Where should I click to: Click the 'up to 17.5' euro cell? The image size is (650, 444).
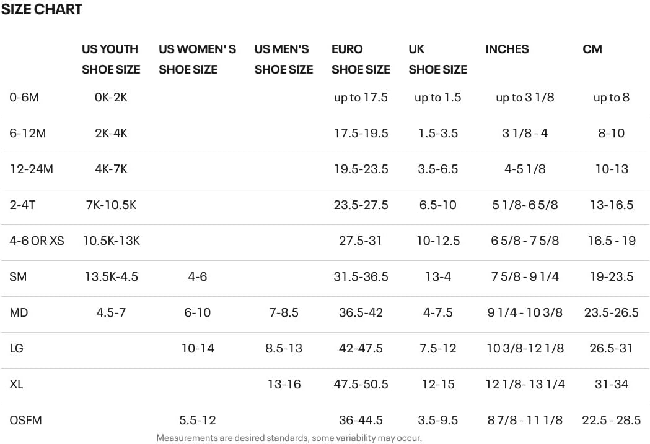[x=361, y=97]
